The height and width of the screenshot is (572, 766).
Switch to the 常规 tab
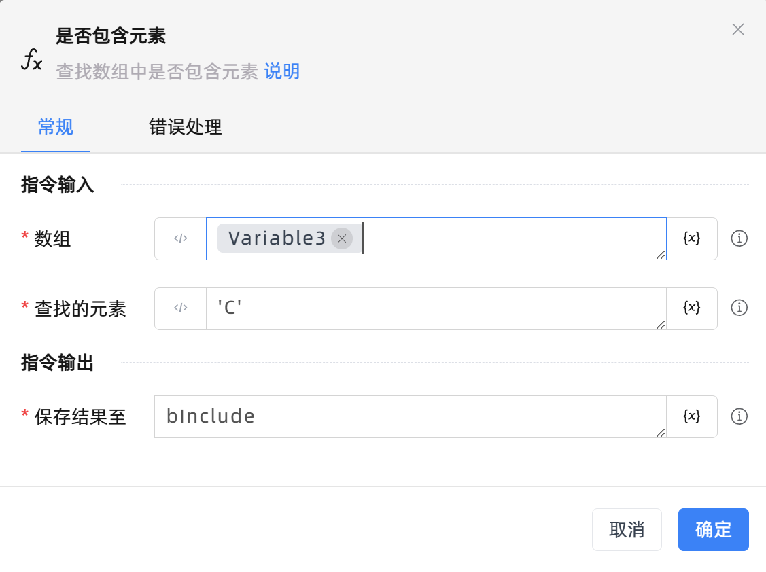pyautogui.click(x=56, y=127)
